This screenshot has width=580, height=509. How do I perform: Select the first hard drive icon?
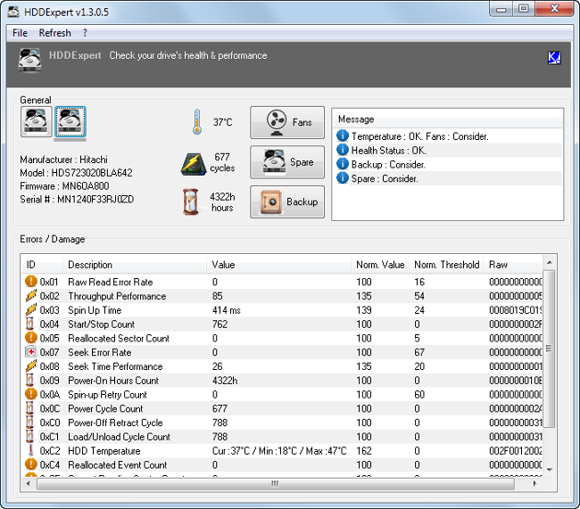click(x=37, y=121)
